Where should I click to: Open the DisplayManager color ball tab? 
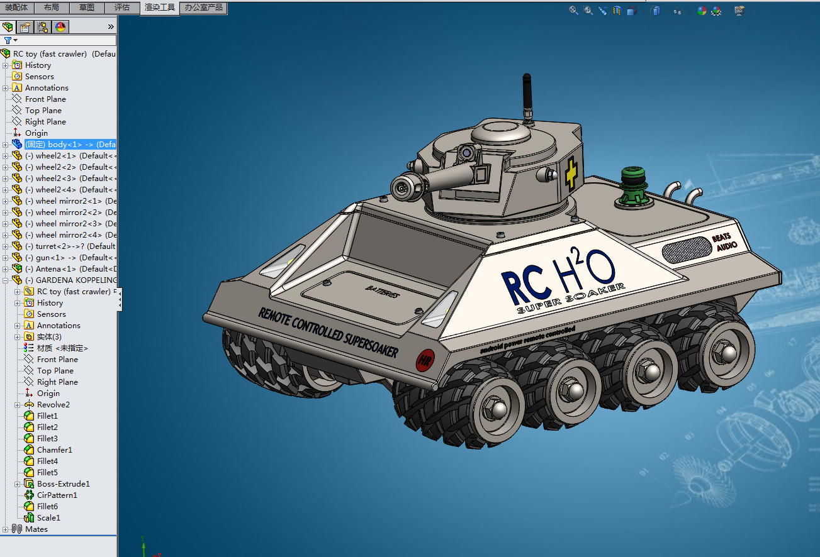[60, 26]
